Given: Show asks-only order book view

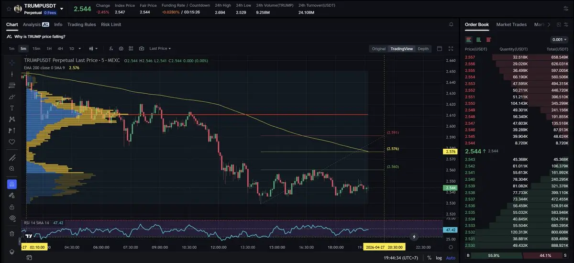Looking at the screenshot, I should tap(488, 40).
